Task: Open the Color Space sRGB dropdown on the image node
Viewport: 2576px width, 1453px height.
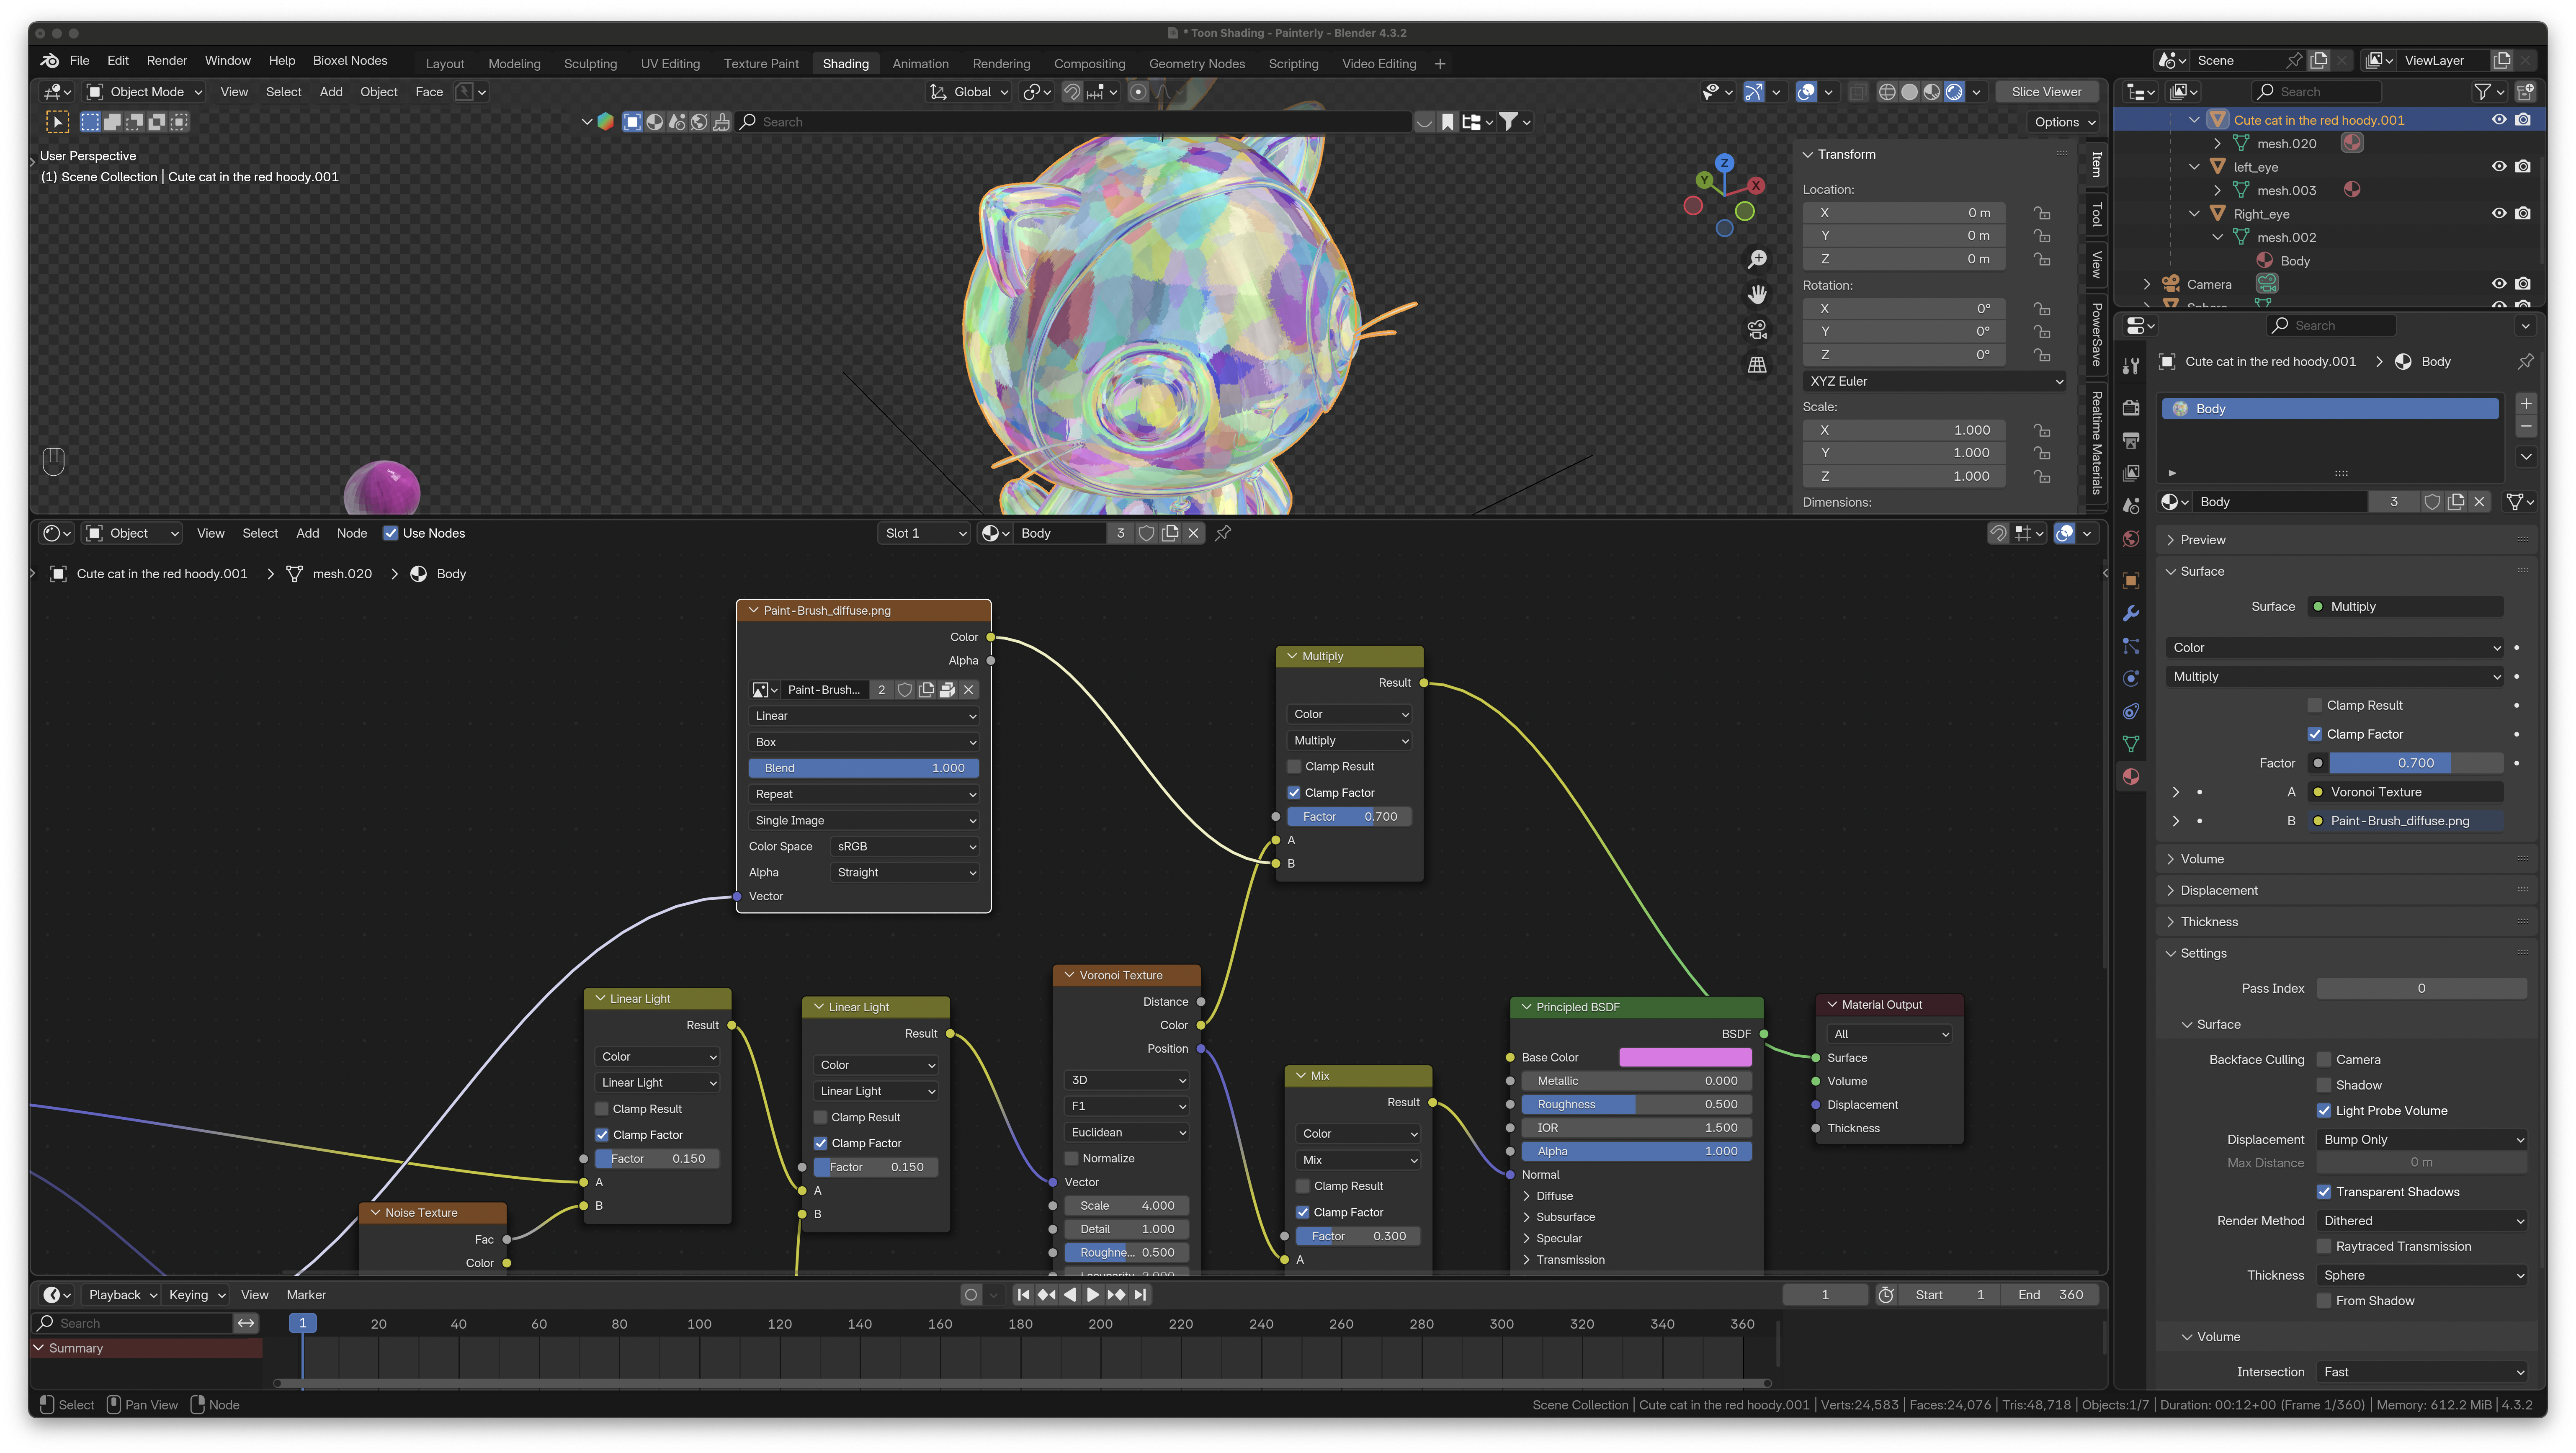Action: pyautogui.click(x=905, y=847)
